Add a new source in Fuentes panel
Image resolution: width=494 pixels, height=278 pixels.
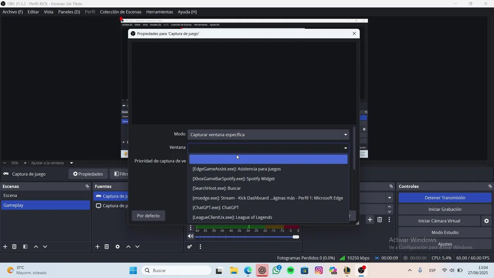(98, 247)
